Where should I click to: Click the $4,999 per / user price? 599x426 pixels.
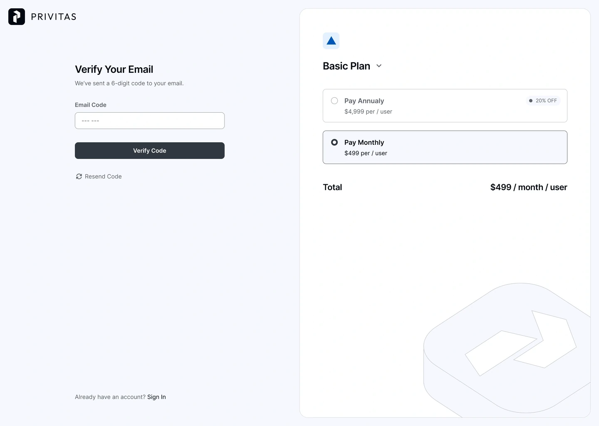point(368,111)
